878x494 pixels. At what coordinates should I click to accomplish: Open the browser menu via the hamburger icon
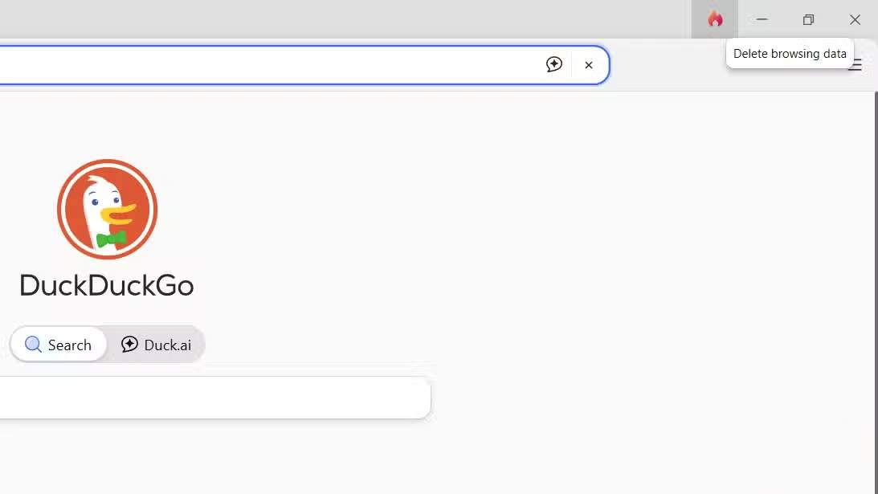point(855,65)
